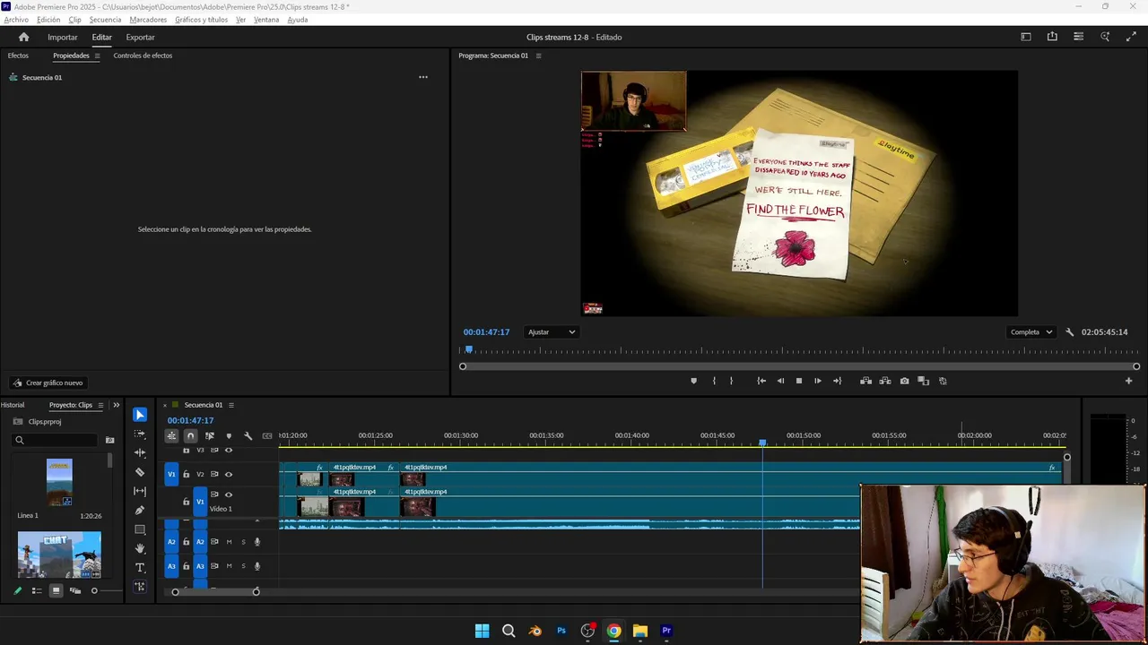Switch to the Efectos tab
1148x645 pixels.
click(18, 56)
